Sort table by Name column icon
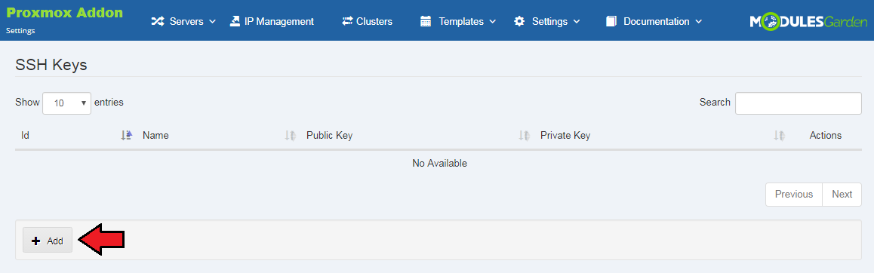 coord(290,136)
